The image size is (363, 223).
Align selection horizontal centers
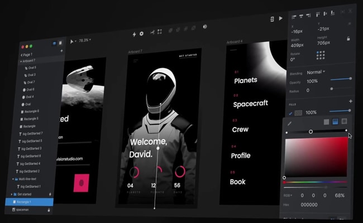[301, 16]
